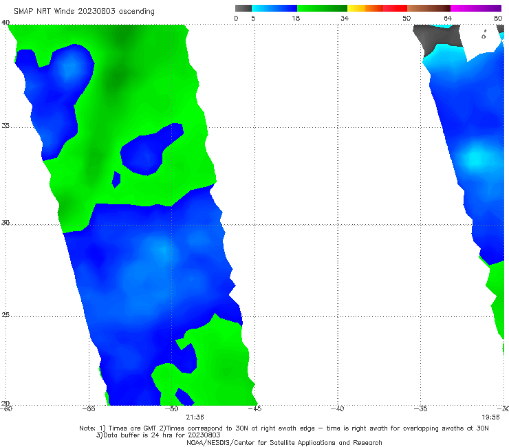Click the longitude label '-45' on the bottom axis
509x447 pixels.
(254, 408)
